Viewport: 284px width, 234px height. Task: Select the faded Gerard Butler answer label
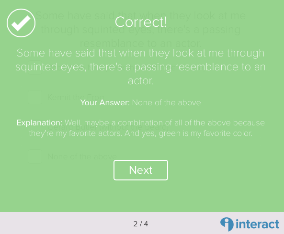click(108, 127)
